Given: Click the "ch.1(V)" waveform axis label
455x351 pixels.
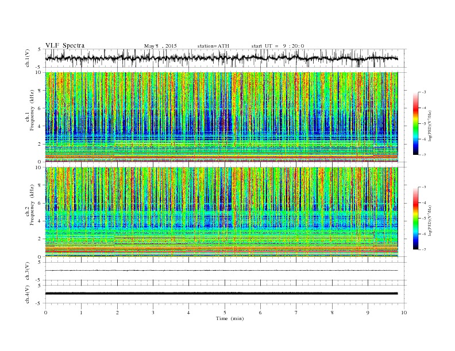Looking at the screenshot, I should [x=28, y=58].
